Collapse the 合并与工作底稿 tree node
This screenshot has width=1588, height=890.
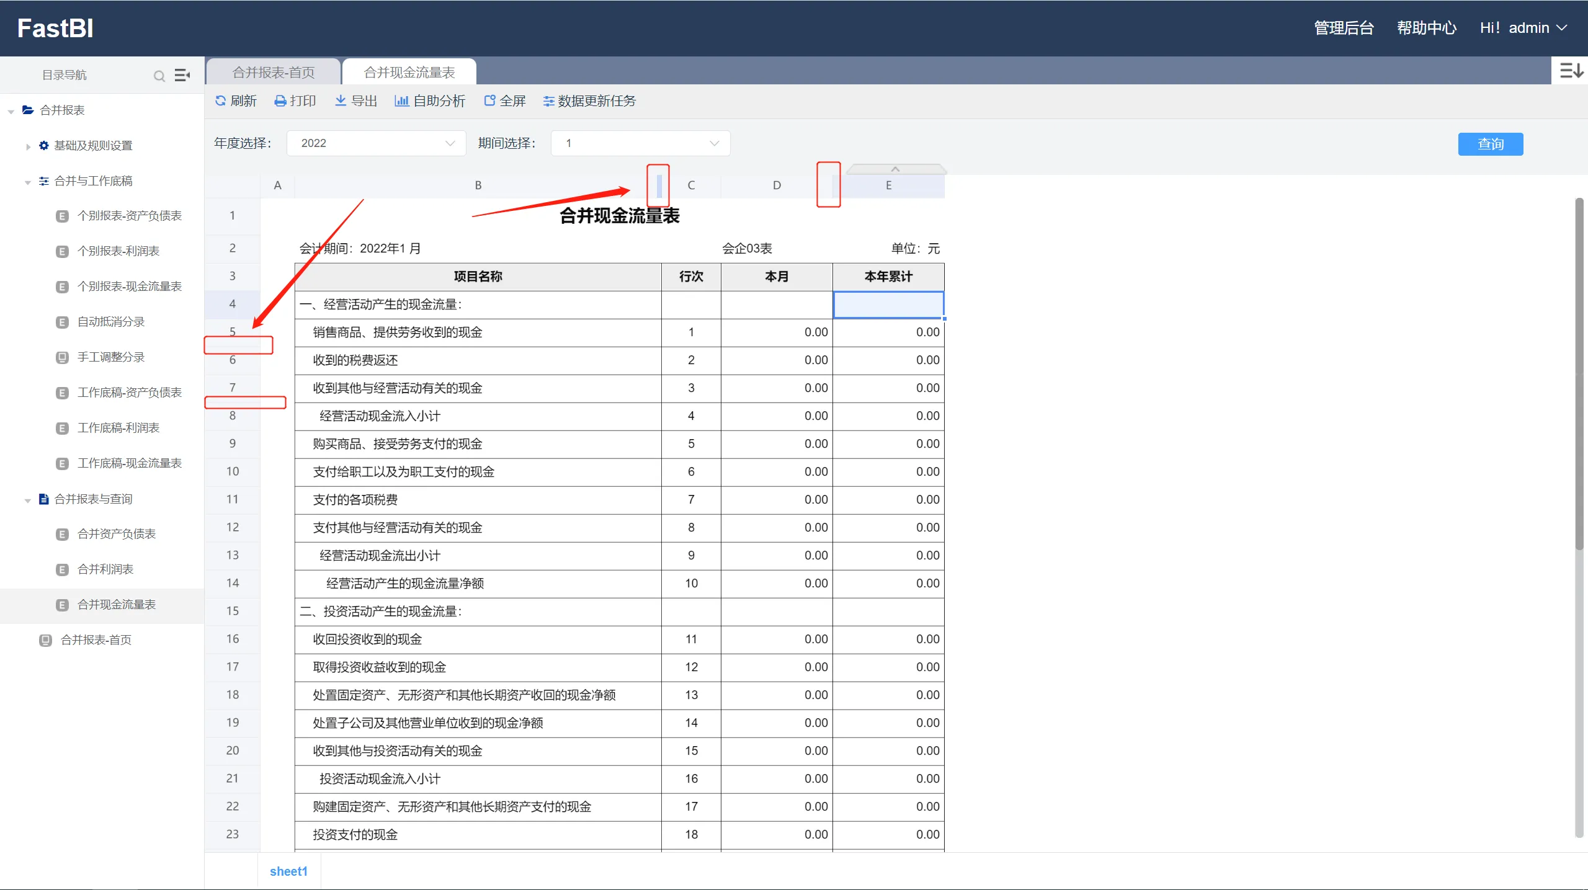pyautogui.click(x=28, y=182)
